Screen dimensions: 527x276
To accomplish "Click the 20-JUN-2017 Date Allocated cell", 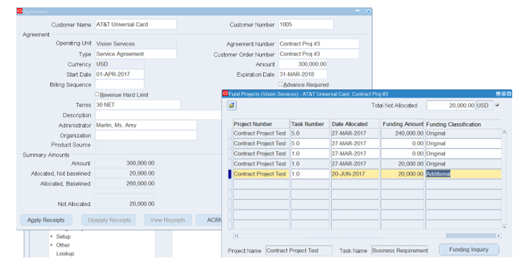I will [x=356, y=174].
